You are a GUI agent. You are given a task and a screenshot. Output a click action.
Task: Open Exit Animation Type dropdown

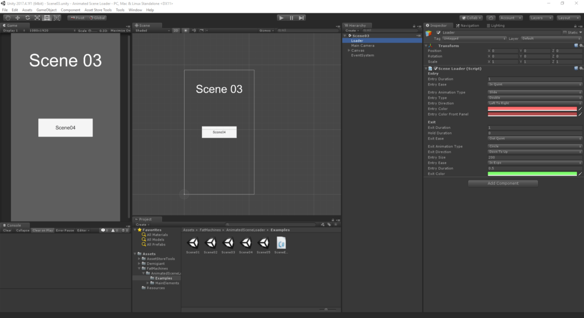click(535, 146)
